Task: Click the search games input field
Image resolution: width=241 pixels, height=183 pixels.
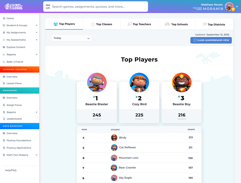Action: 99,7
